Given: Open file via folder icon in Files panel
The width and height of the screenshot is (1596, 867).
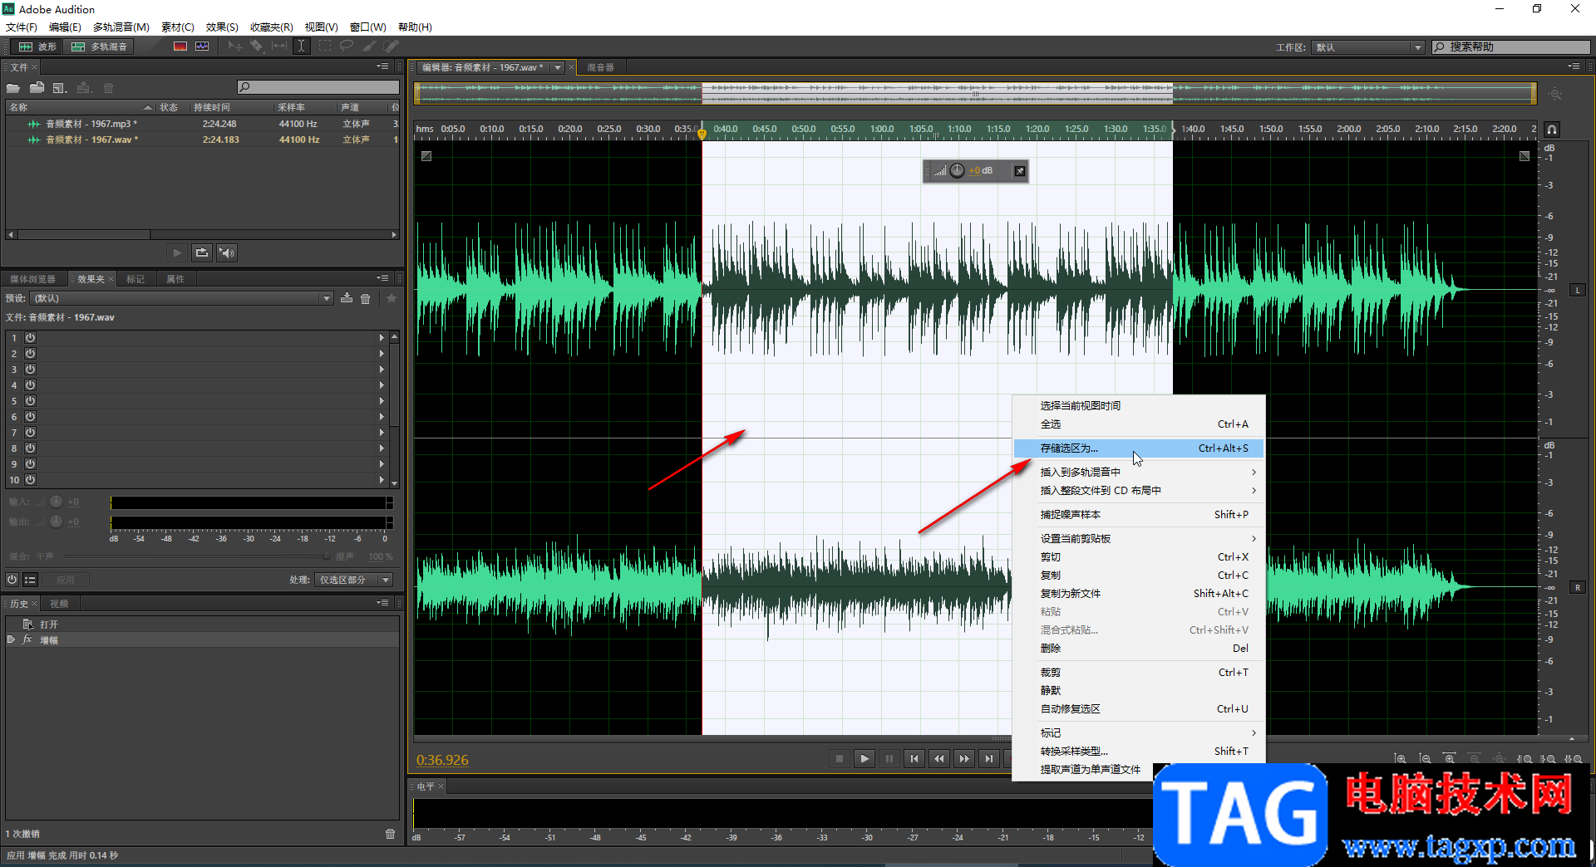Looking at the screenshot, I should pos(13,88).
